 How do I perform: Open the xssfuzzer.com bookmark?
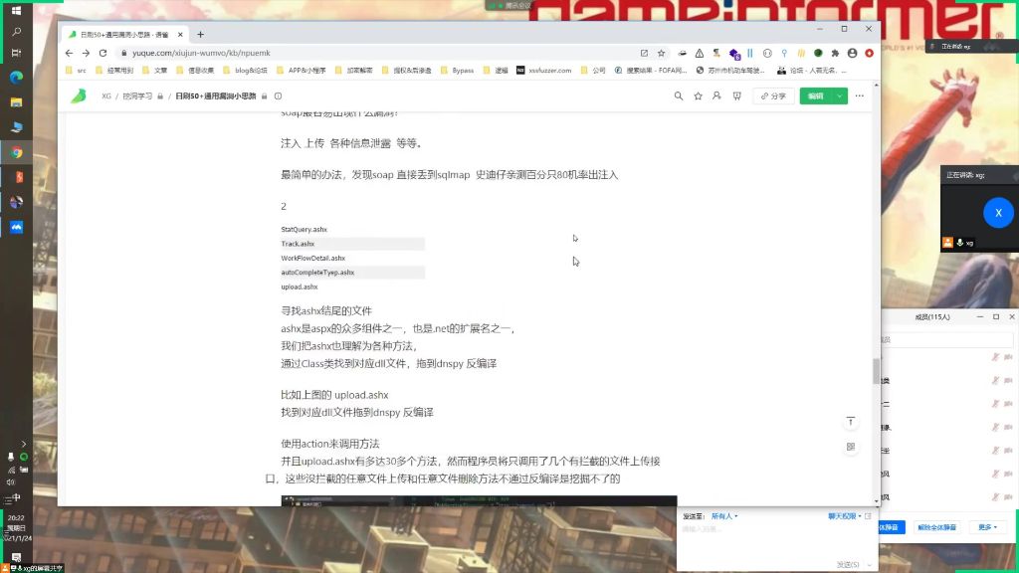544,71
